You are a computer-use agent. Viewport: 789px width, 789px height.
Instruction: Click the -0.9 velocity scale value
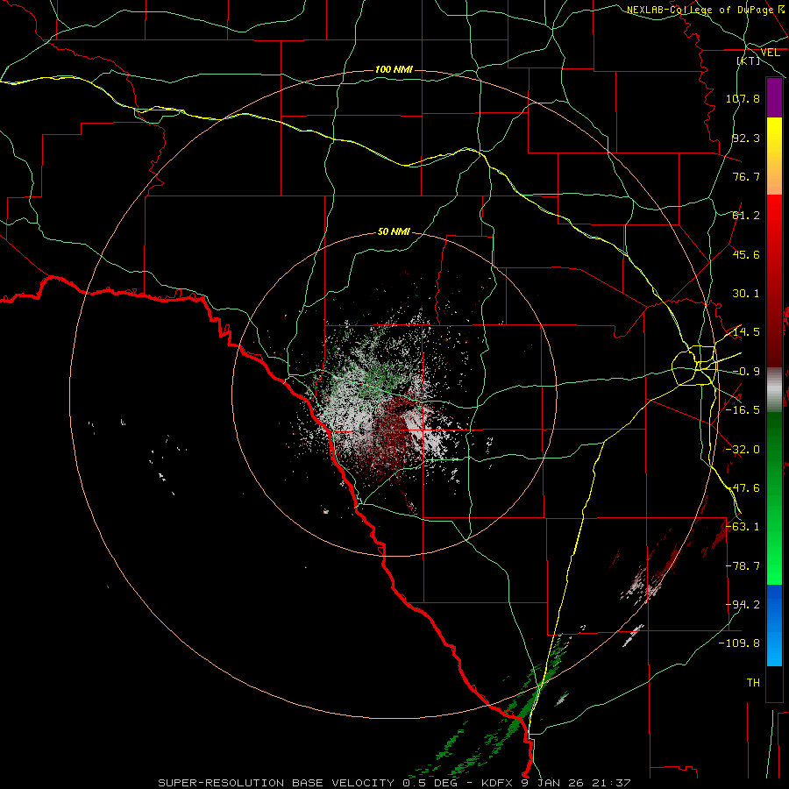click(746, 372)
